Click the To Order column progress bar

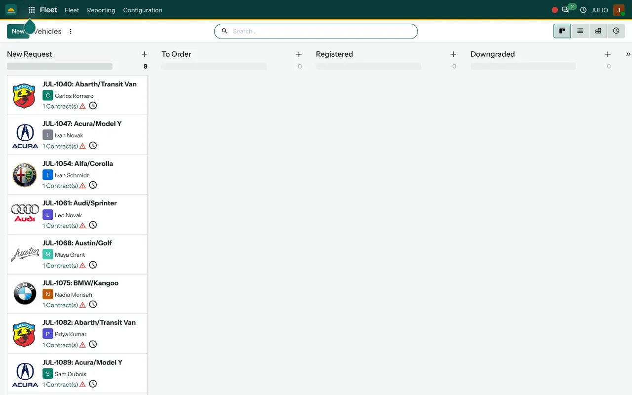pos(214,66)
